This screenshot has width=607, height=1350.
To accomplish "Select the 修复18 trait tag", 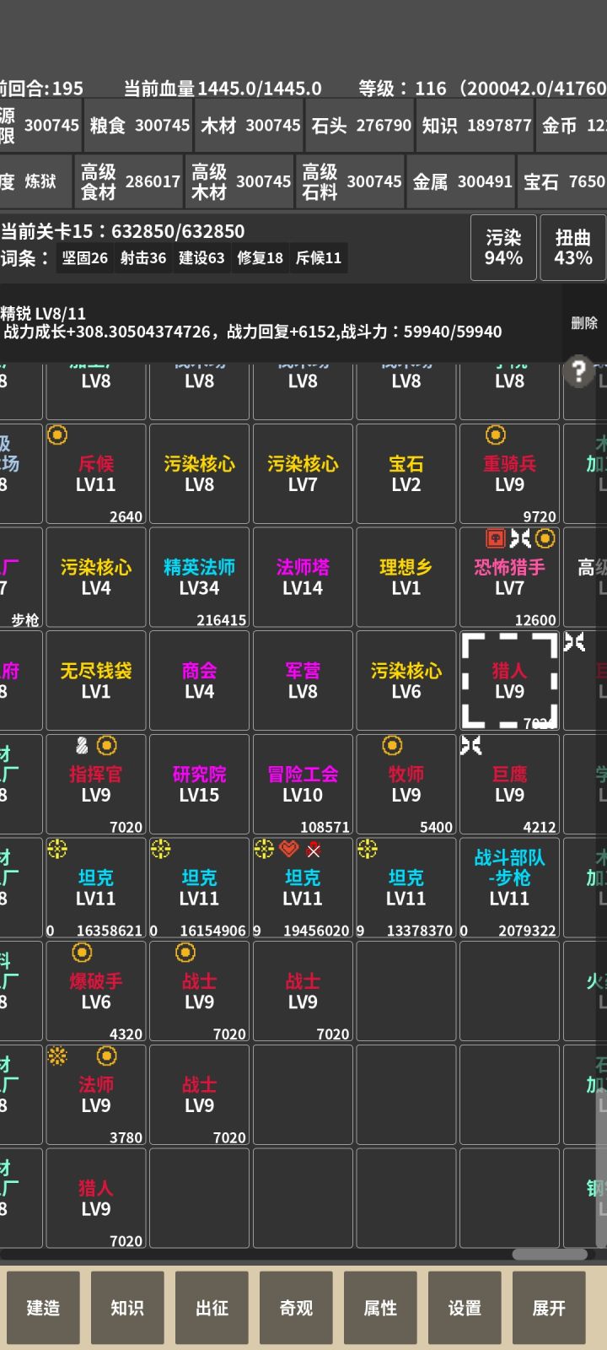I will click(260, 258).
